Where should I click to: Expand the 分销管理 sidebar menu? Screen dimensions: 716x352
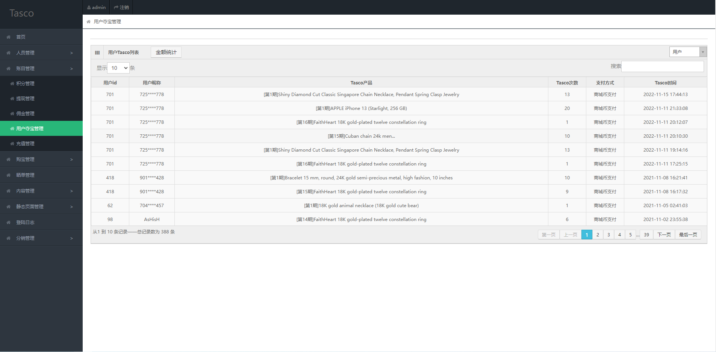41,238
